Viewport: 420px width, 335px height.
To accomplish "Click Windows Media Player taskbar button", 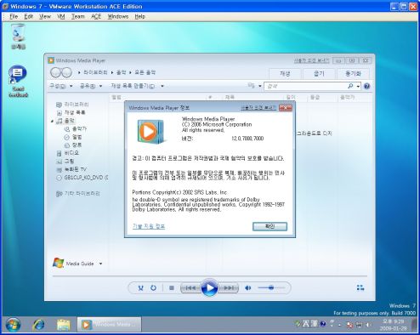I will 110,325.
